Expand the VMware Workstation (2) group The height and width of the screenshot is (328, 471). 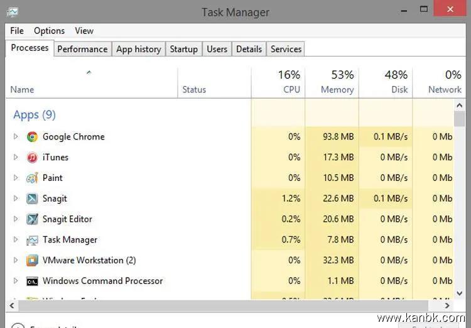pos(16,261)
